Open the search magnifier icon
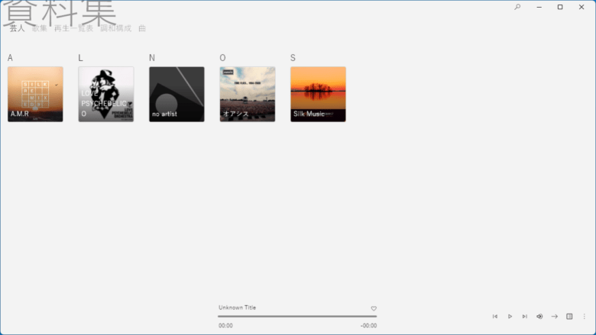Screen dimensions: 596x335 point(517,7)
